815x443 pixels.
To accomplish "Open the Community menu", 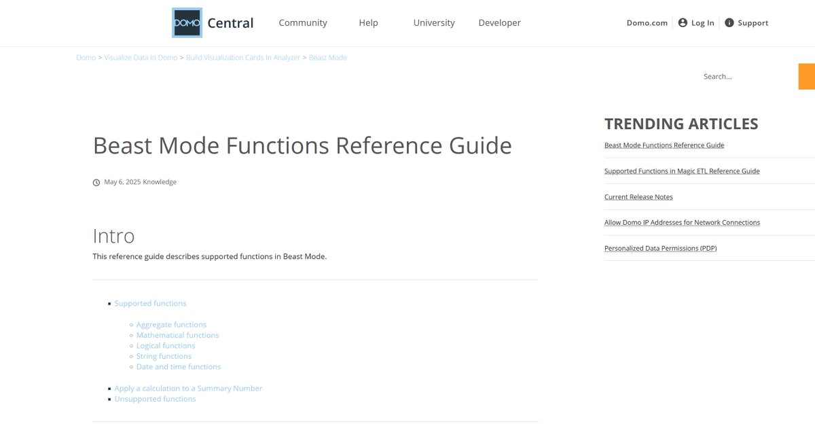I will [x=303, y=22].
